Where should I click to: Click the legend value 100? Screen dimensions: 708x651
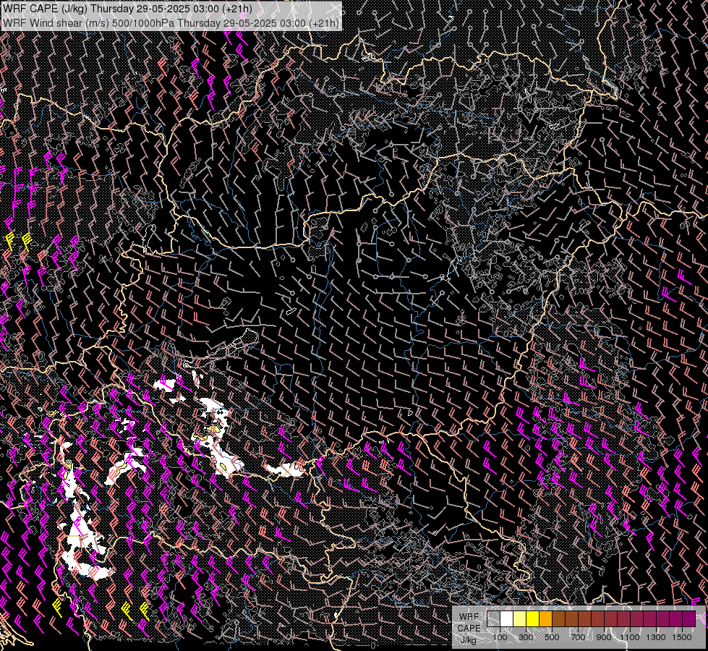point(500,637)
